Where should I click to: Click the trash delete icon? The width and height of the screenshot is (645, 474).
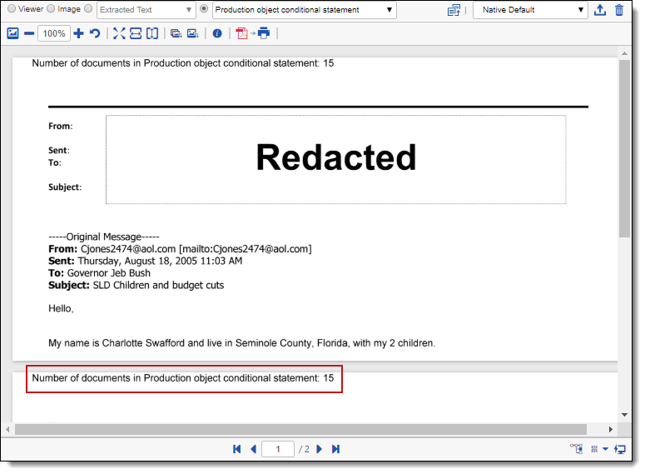(619, 10)
